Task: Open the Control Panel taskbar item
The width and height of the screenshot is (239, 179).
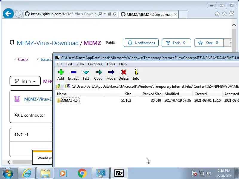Action: coord(101,173)
